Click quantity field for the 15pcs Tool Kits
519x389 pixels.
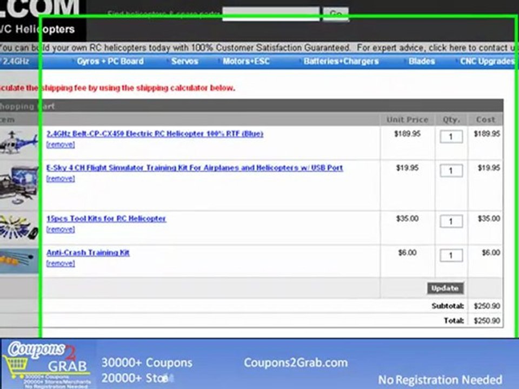coord(451,222)
